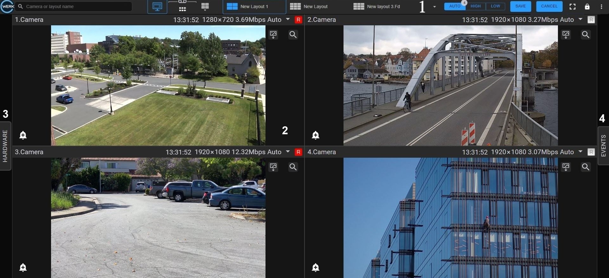Screen dimensions: 609x278
Task: Click the digital zoom magnifier on 2.Camera
Action: (586, 35)
